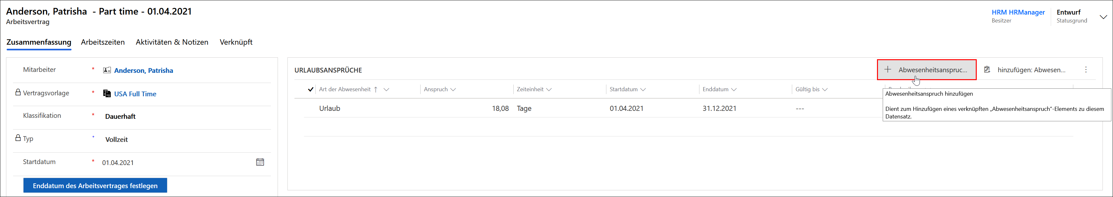Click the lock icon next to Typ
The height and width of the screenshot is (197, 1113).
18,138
